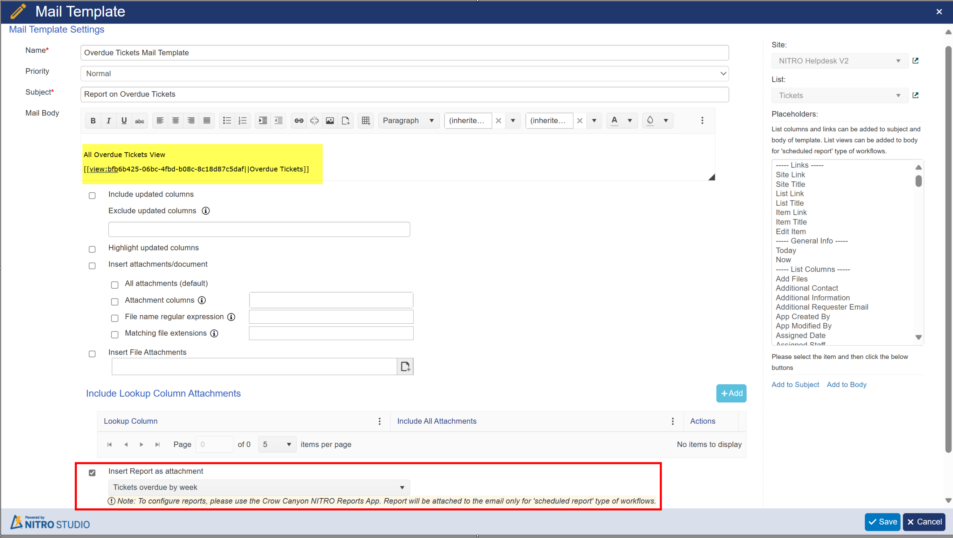
Task: Go to last page of lookup grid
Action: click(158, 445)
